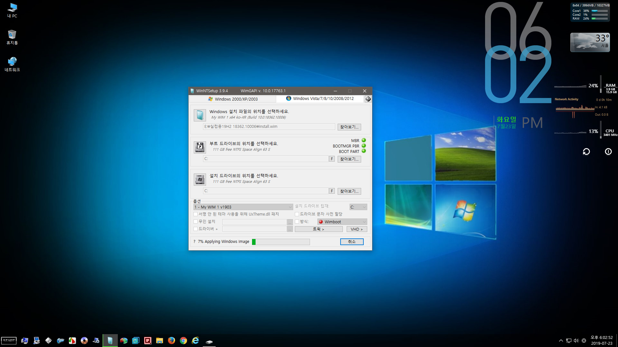Switch to Windows Vista/7/8/10/2008/2012 tab
618x347 pixels.
tap(320, 99)
